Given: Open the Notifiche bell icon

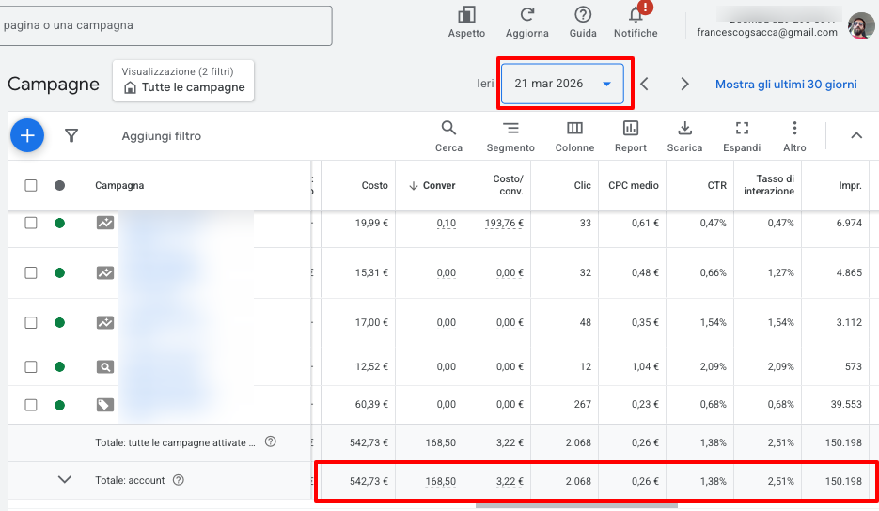Looking at the screenshot, I should click(x=636, y=15).
